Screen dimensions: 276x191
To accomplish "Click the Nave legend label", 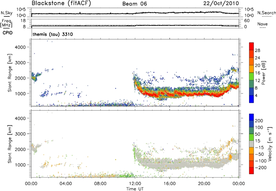I will pos(263,24).
